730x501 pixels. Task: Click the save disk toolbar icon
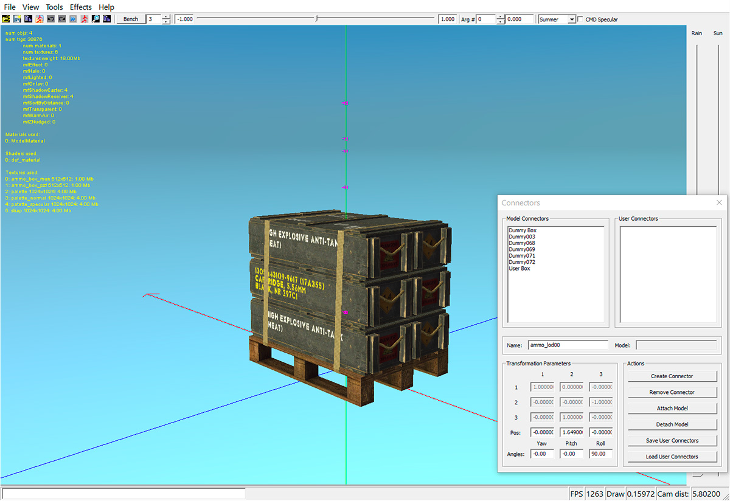(18, 19)
